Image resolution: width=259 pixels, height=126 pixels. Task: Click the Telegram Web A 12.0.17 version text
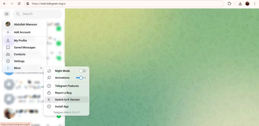pyautogui.click(x=67, y=112)
